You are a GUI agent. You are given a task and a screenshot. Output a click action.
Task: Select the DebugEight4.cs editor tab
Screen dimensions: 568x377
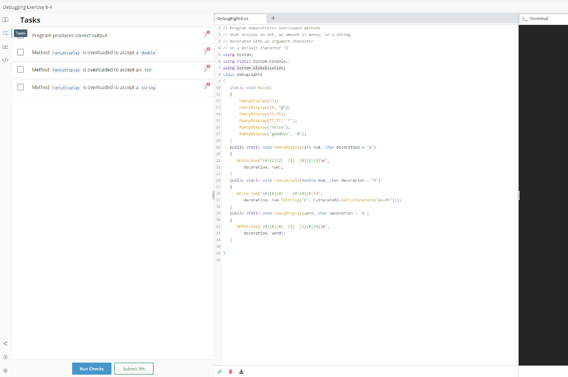240,18
